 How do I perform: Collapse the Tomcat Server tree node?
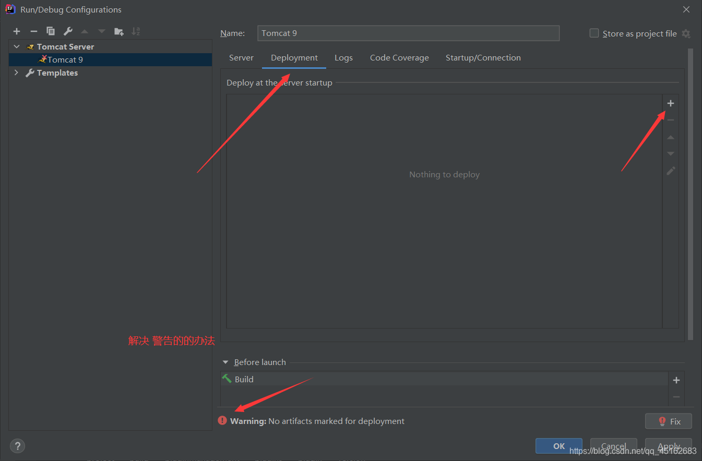(17, 46)
